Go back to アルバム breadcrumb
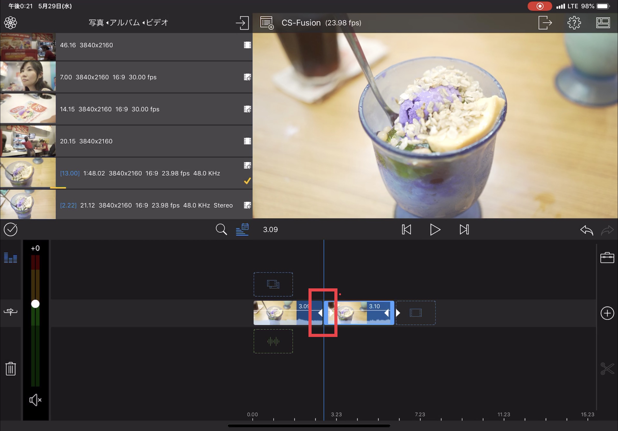This screenshot has height=431, width=618. [125, 22]
